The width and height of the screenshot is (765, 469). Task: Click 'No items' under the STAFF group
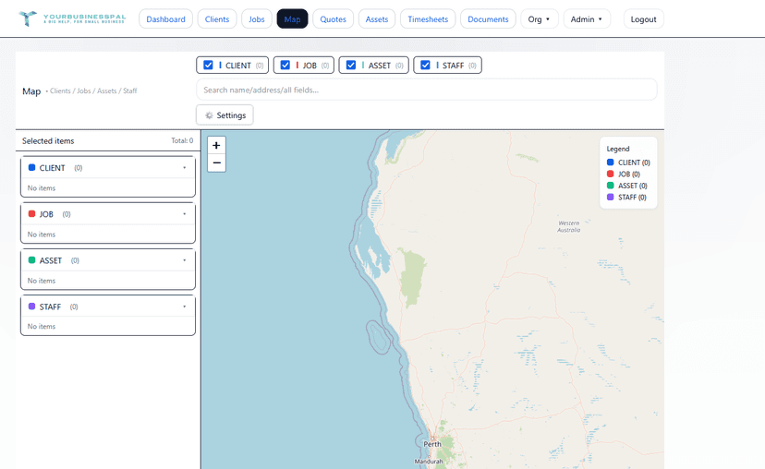coord(42,326)
